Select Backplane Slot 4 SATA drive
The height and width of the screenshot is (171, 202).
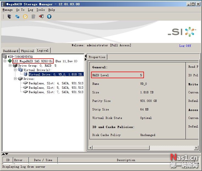[56, 83]
